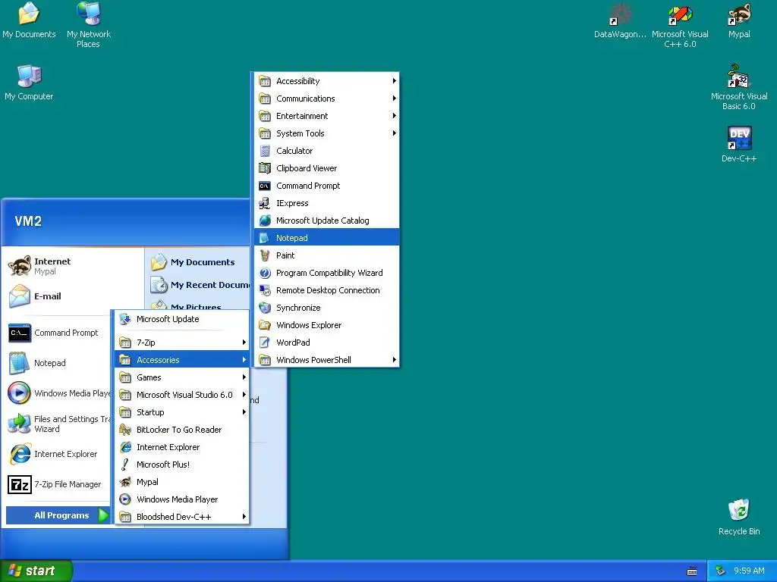This screenshot has height=582, width=777.
Task: Launch the Dev-C++ desktop shortcut
Action: pos(739,145)
